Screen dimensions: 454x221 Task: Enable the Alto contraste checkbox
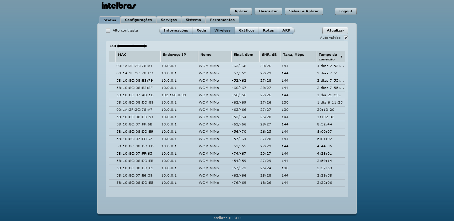108,31
